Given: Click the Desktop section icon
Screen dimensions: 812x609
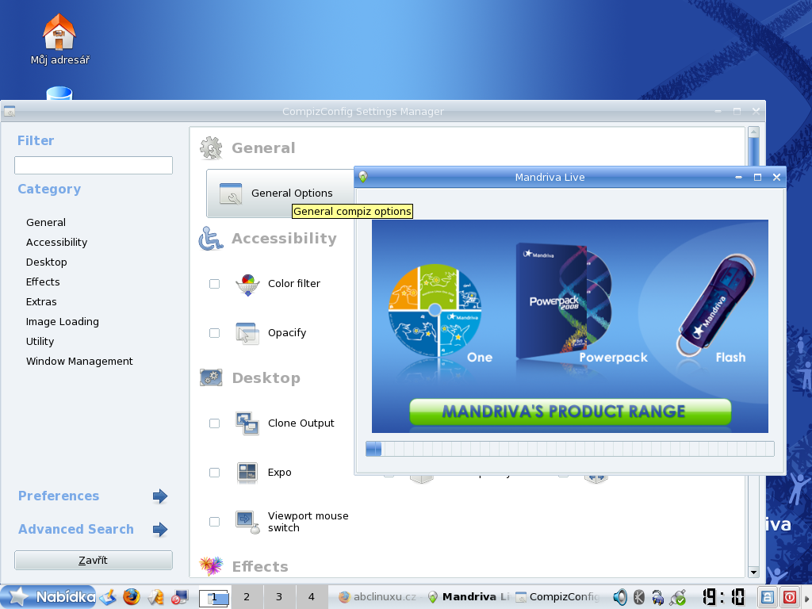Looking at the screenshot, I should [211, 378].
